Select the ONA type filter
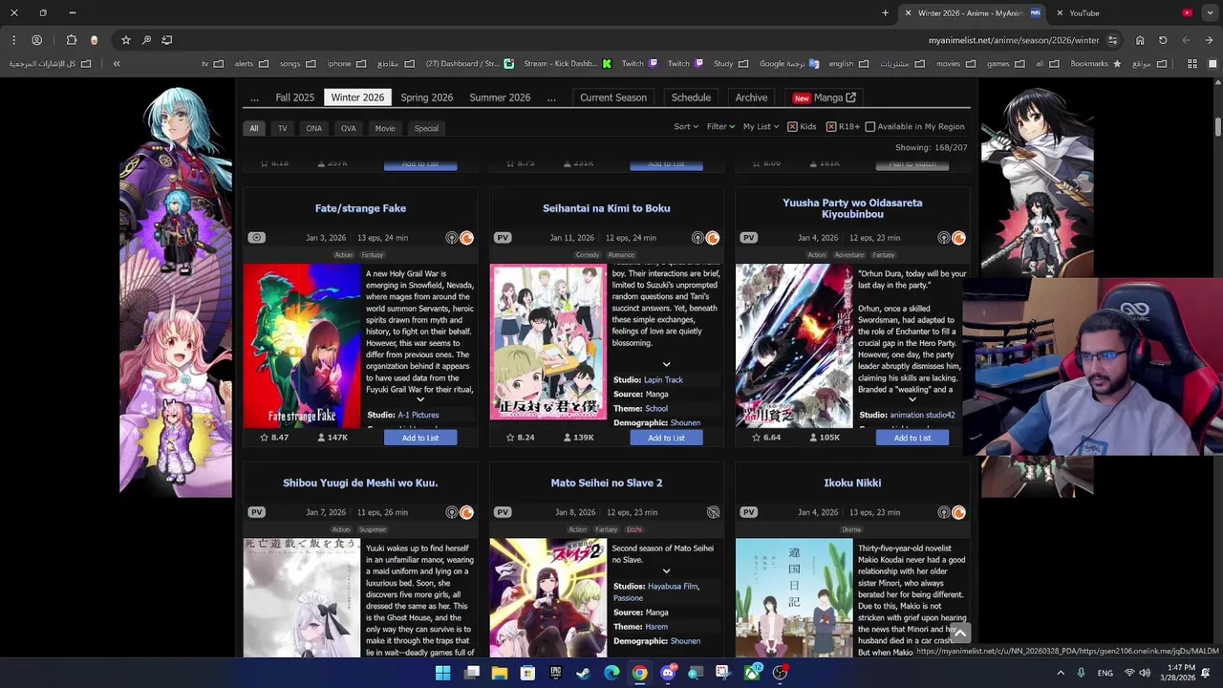 pyautogui.click(x=313, y=128)
